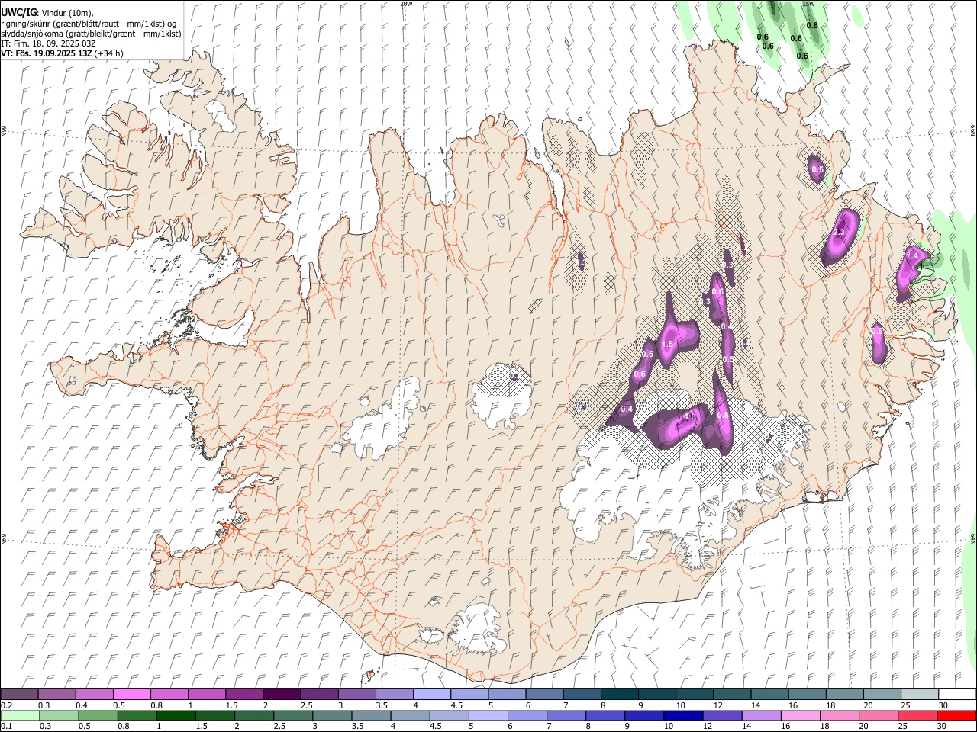
Task: Pick upper legend swatch between 2 and 2.5
Action: 281,694
